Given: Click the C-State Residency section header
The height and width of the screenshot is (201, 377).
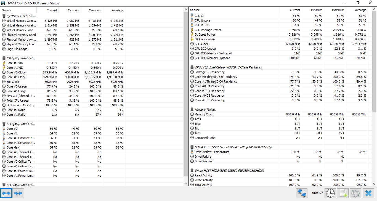Looking at the screenshot, I should [x=229, y=67].
